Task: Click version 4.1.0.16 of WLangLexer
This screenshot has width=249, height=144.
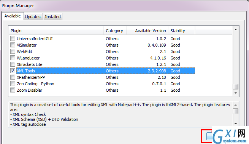Action: [x=158, y=58]
